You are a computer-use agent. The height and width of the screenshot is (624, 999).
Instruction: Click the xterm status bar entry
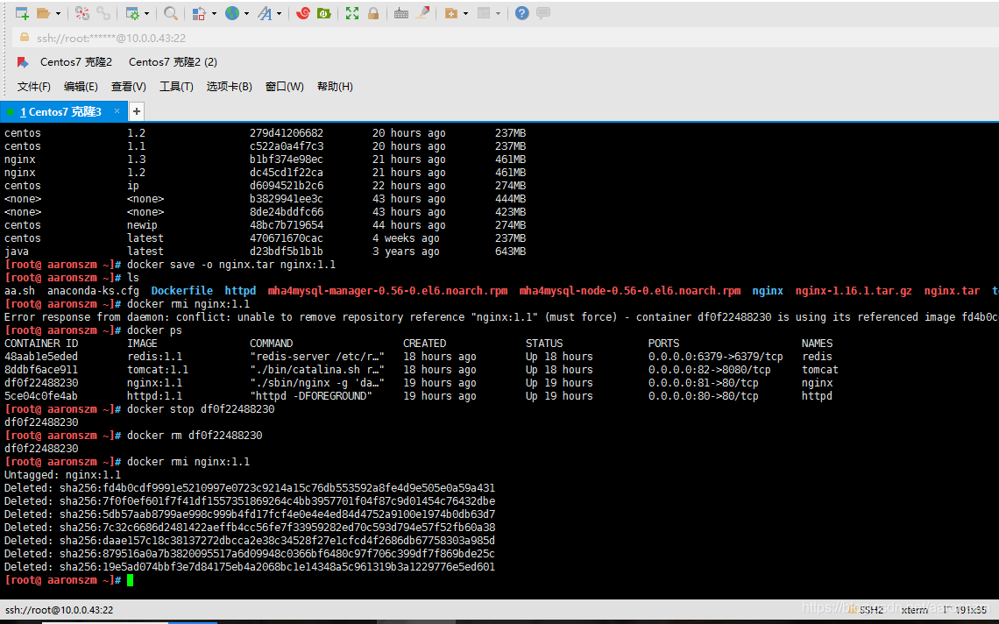coord(914,610)
